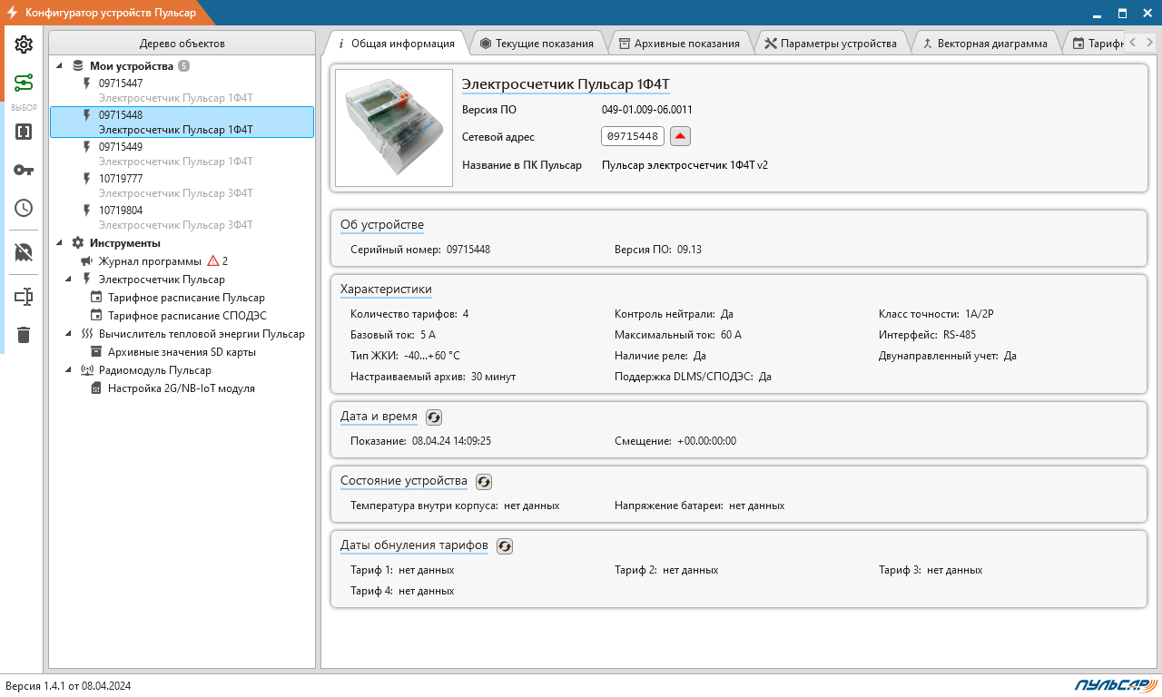Click the Характеристики section heading
This screenshot has height=697, width=1162.
click(x=386, y=290)
